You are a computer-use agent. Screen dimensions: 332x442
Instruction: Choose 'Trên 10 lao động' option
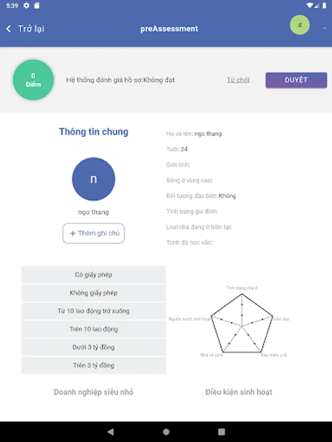click(93, 330)
